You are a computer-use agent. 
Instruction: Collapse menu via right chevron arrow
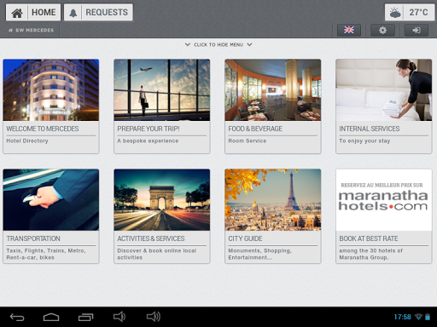point(249,44)
